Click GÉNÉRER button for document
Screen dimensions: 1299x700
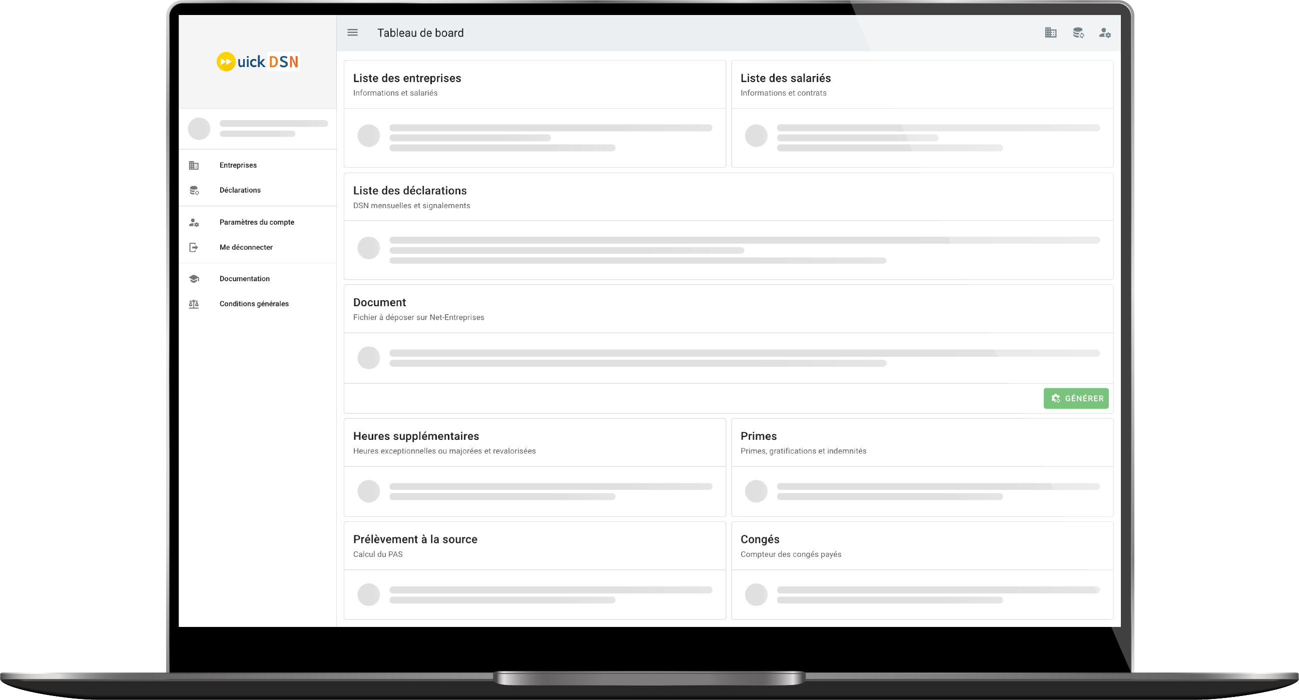coord(1076,398)
